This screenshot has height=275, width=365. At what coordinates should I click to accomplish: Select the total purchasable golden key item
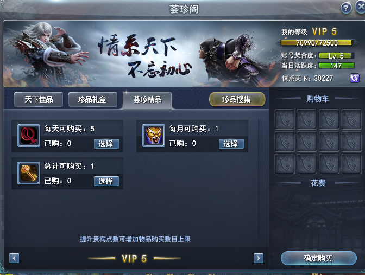click(106, 181)
